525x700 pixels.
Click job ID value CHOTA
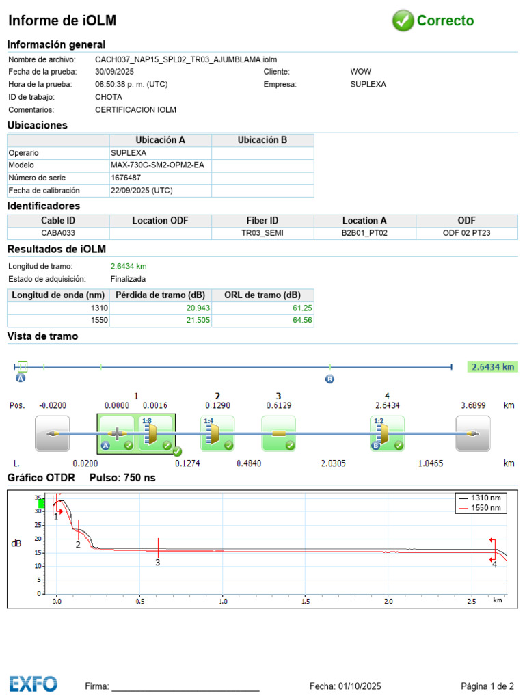(x=109, y=97)
